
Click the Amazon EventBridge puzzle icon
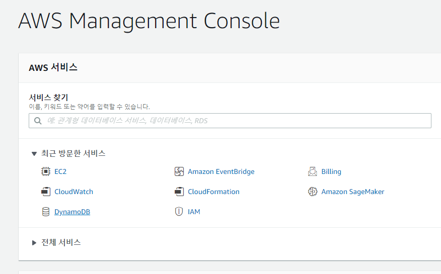pyautogui.click(x=179, y=171)
